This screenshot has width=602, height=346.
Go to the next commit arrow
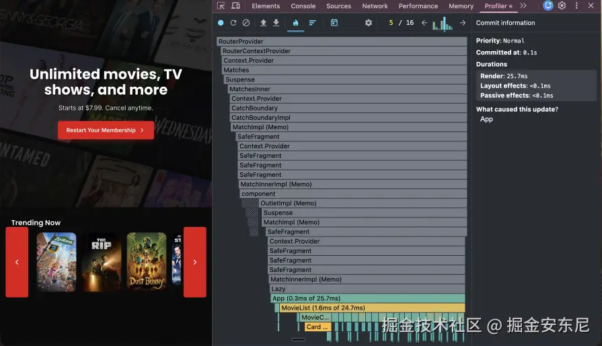coord(463,23)
